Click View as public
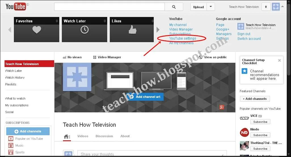This screenshot has width=291, height=157. click(213, 57)
